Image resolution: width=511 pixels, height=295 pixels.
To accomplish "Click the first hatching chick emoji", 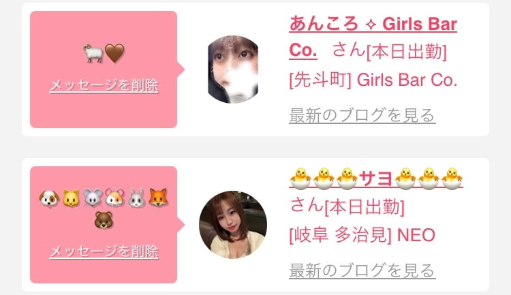I will click(x=300, y=178).
